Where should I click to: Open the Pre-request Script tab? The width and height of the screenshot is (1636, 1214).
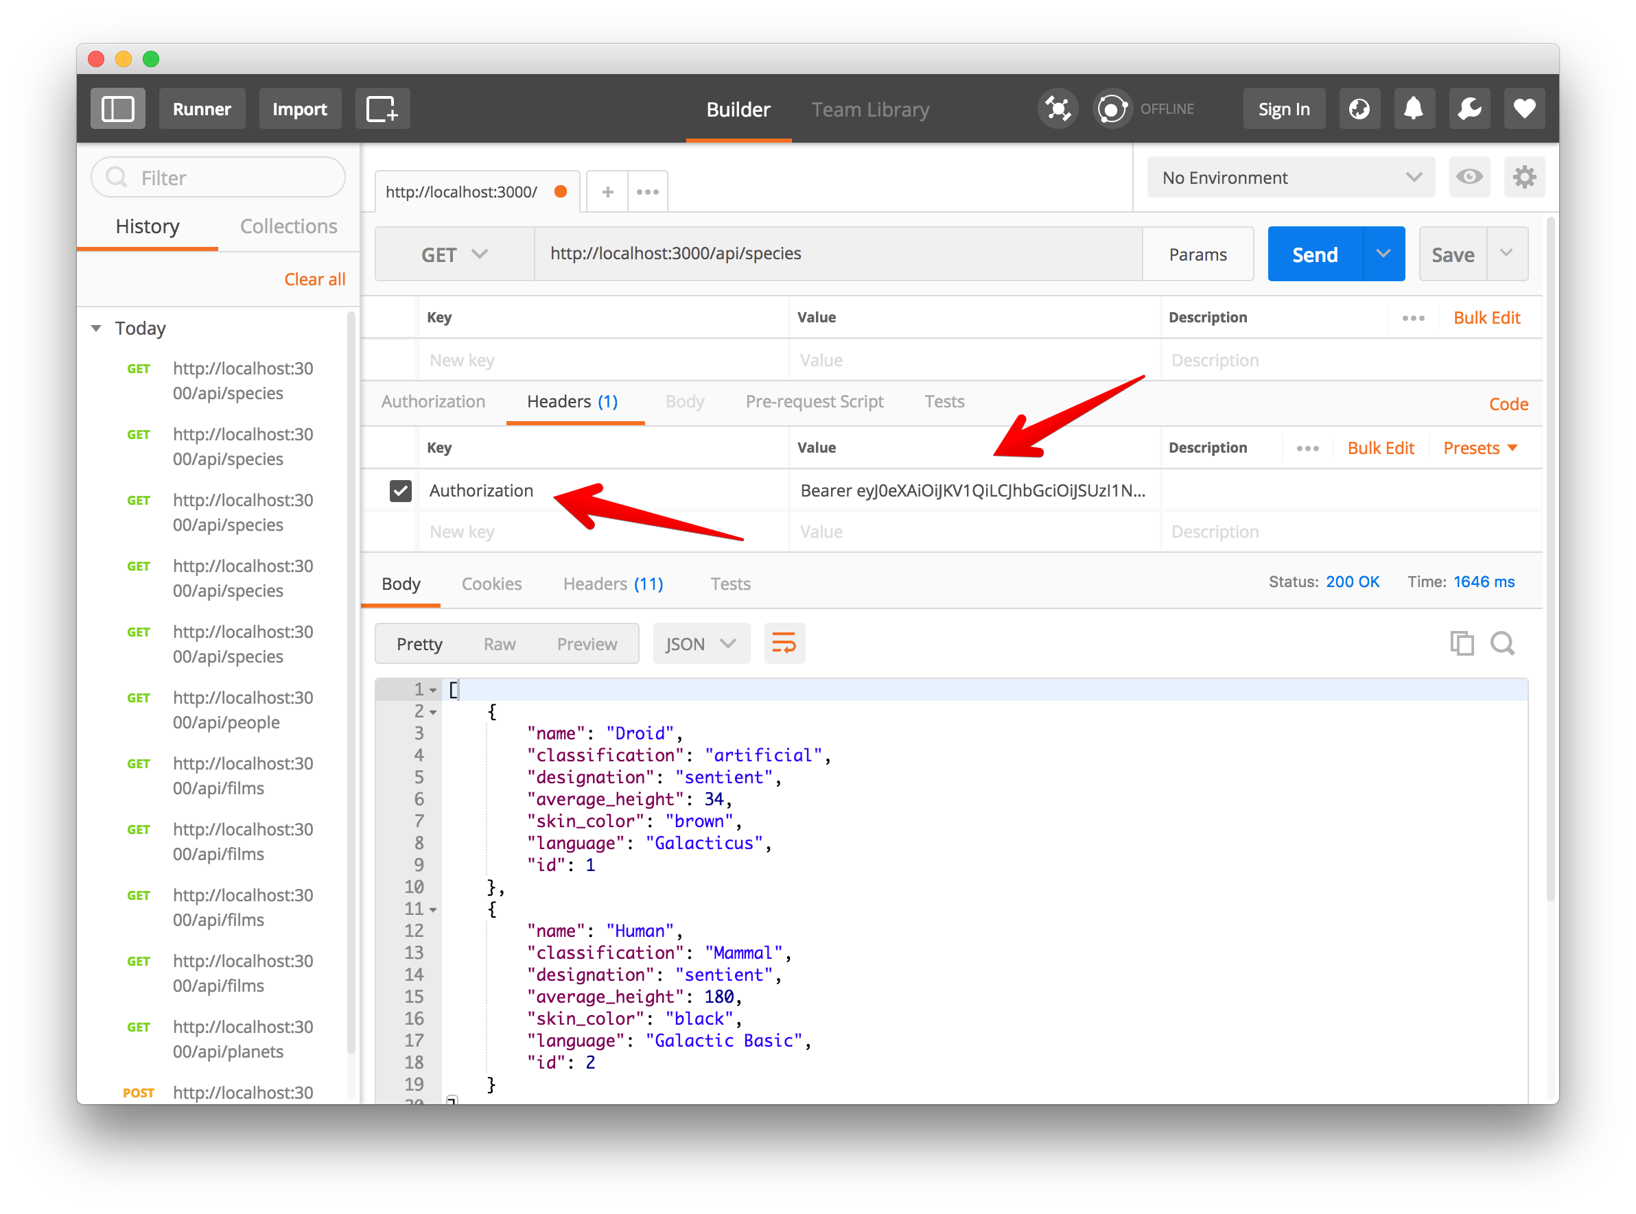coord(814,402)
